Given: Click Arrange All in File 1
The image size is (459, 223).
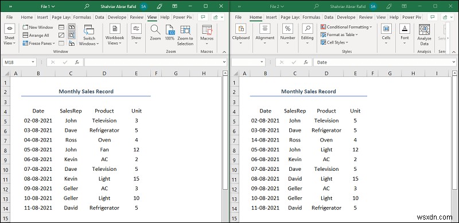Looking at the screenshot, I should 36,35.
